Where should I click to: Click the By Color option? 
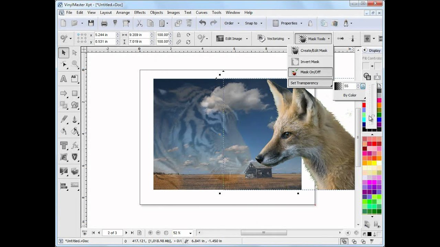[x=350, y=95]
